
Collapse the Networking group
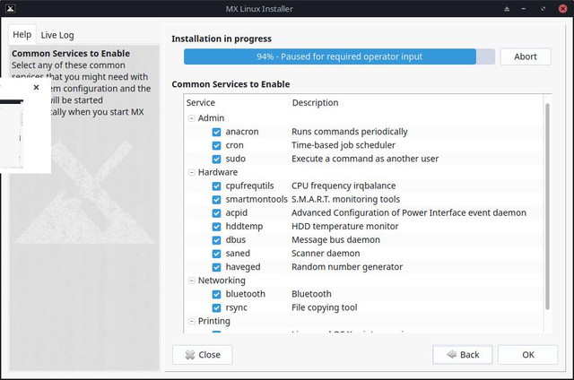click(191, 281)
